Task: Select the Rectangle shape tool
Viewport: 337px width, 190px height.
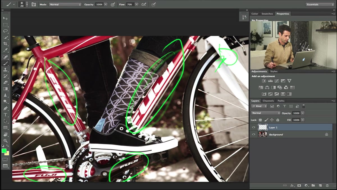Action: [x=5, y=128]
